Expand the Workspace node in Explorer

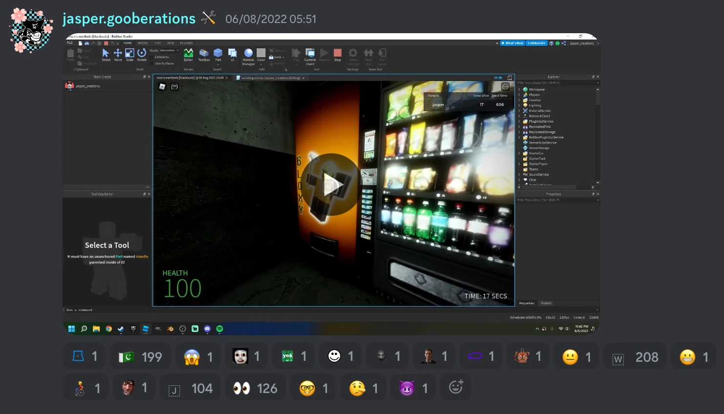(x=519, y=89)
